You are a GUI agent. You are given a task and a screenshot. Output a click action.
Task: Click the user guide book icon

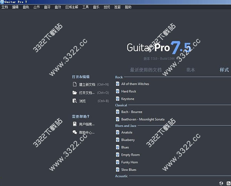pos(75,124)
